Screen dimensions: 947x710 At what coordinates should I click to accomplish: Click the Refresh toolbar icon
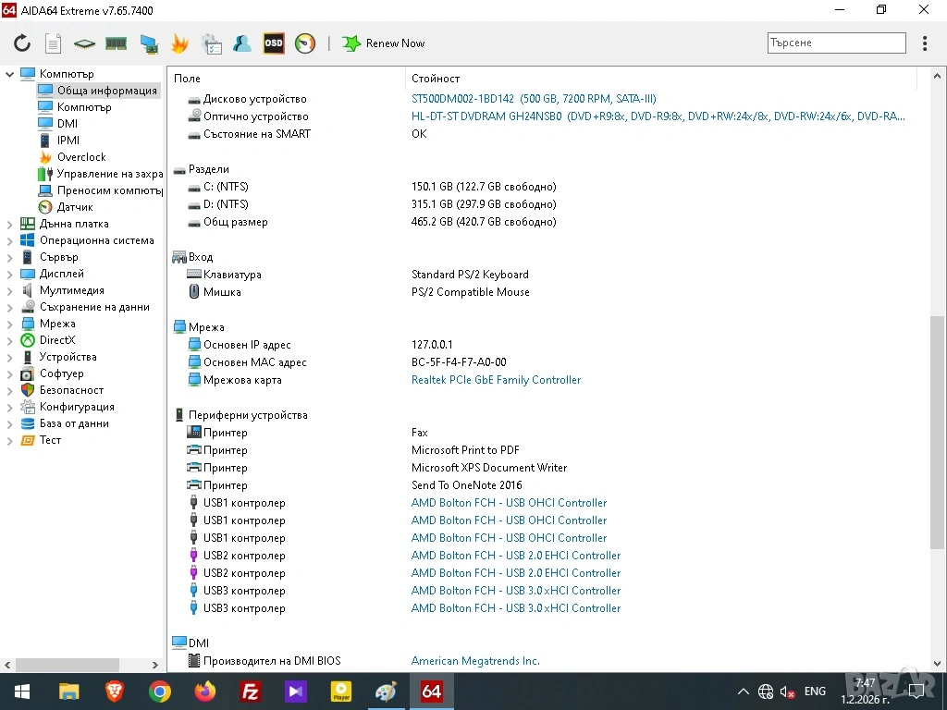(22, 43)
